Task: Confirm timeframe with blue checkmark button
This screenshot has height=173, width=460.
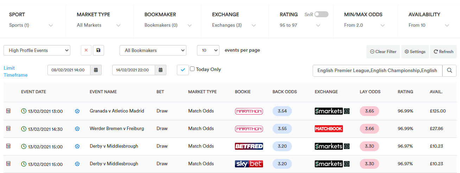Action: click(183, 70)
